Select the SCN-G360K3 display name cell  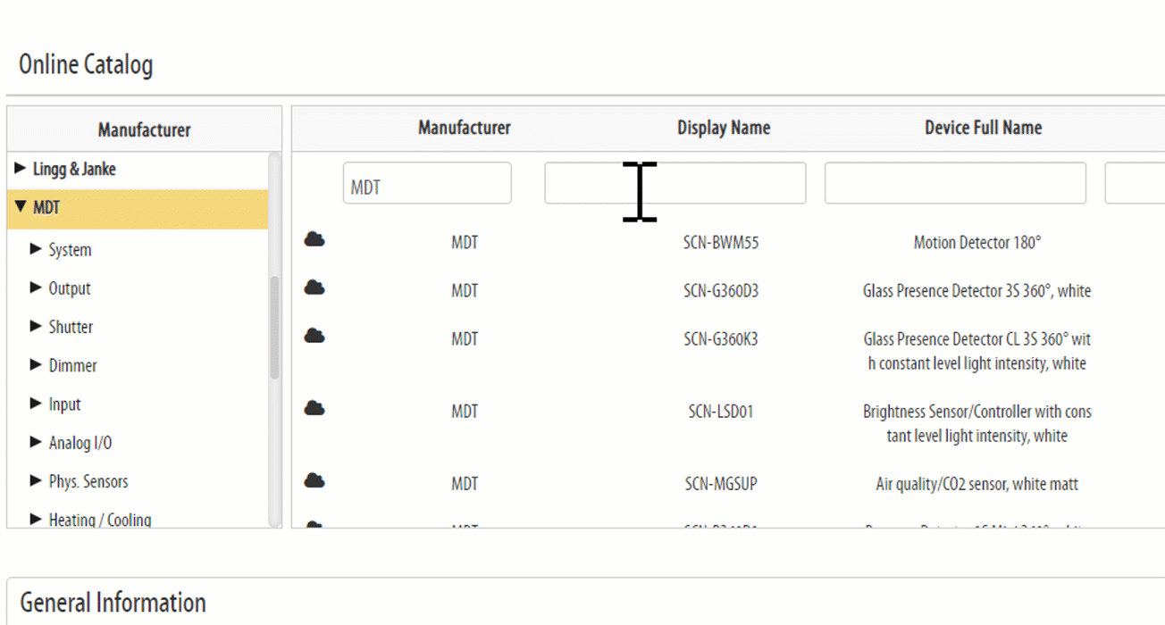coord(721,338)
